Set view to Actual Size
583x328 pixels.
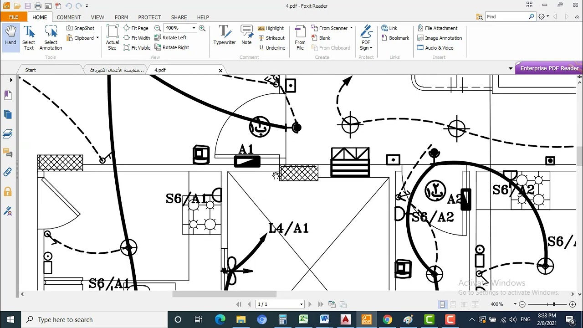[x=112, y=38]
